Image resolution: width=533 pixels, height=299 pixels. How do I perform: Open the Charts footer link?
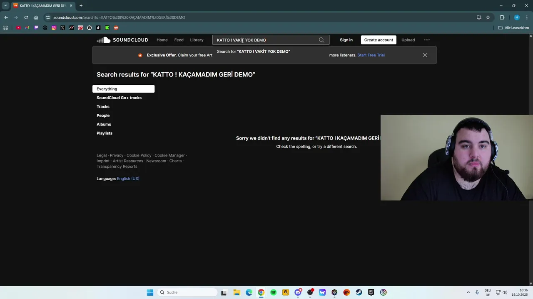coord(175,161)
